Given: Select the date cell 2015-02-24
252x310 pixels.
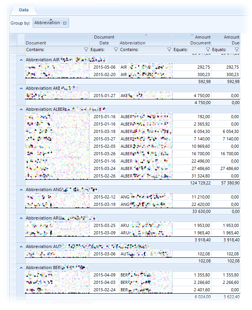Looking at the screenshot, I should (105, 290).
